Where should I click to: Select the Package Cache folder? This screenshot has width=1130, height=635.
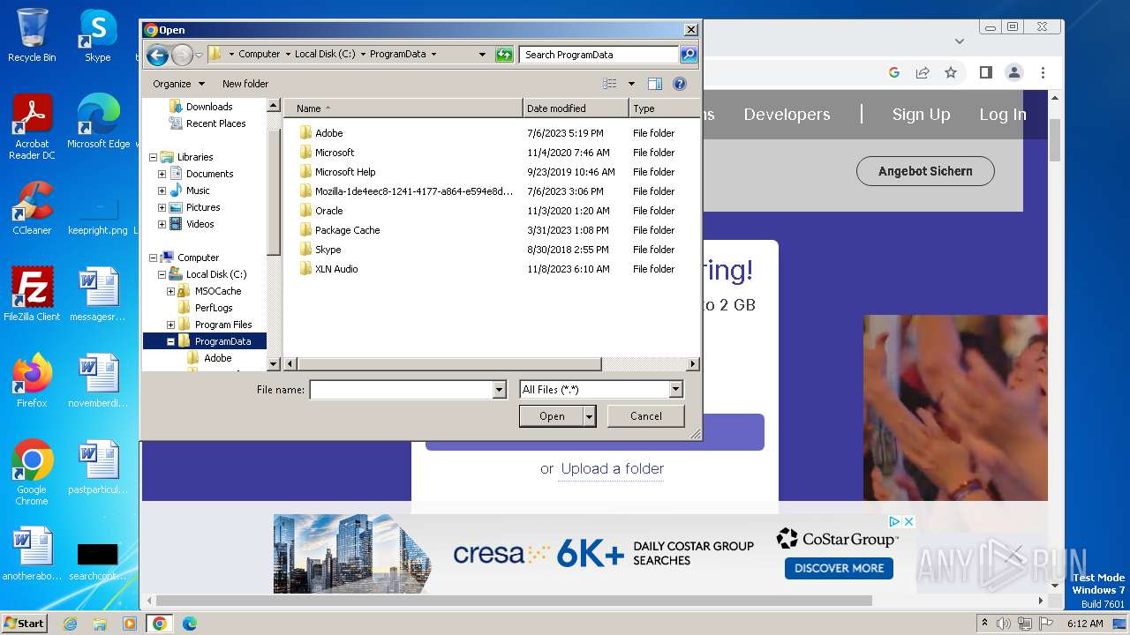(x=347, y=230)
